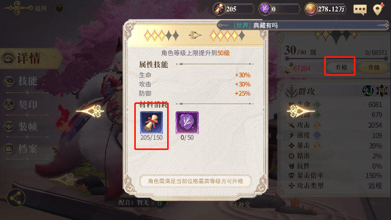This screenshot has height=220, width=391.
Task: Select the purple material icon 0/50
Action: point(187,123)
